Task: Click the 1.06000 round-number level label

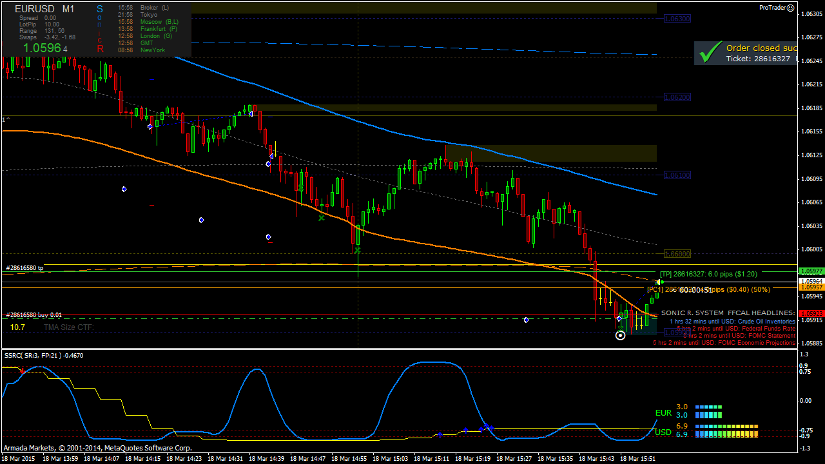Action: click(x=677, y=254)
